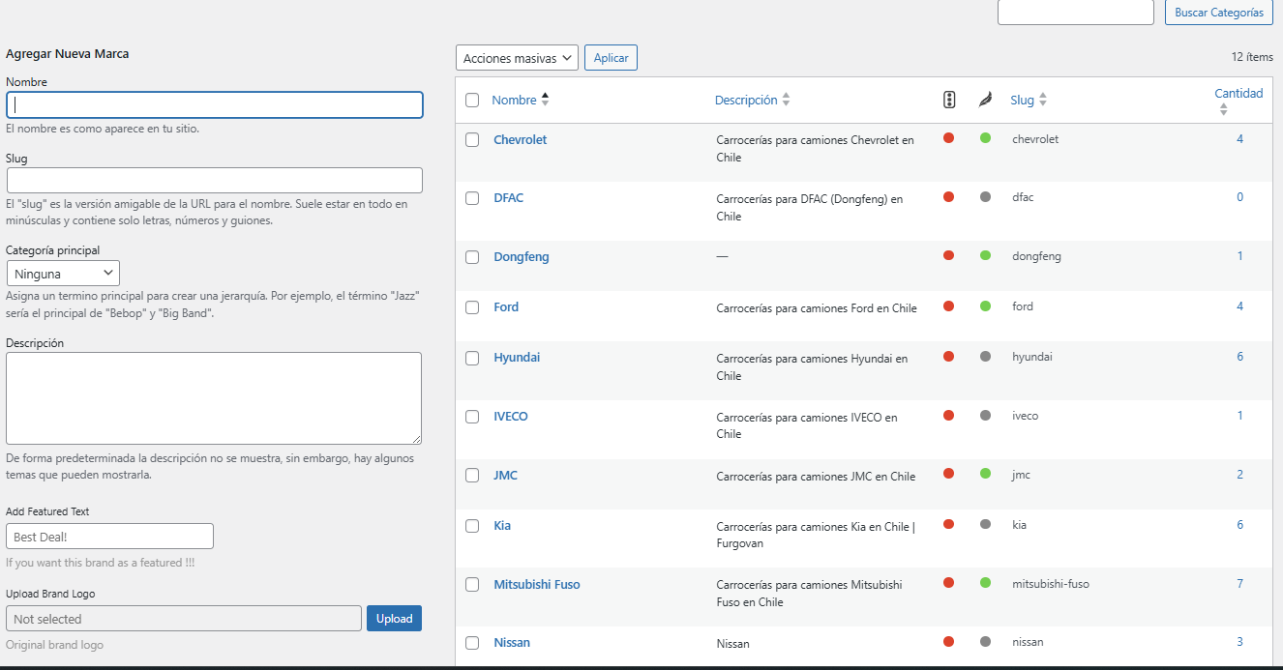This screenshot has width=1283, height=670.
Task: Click the grey readability dot for Kia
Action: click(x=985, y=524)
